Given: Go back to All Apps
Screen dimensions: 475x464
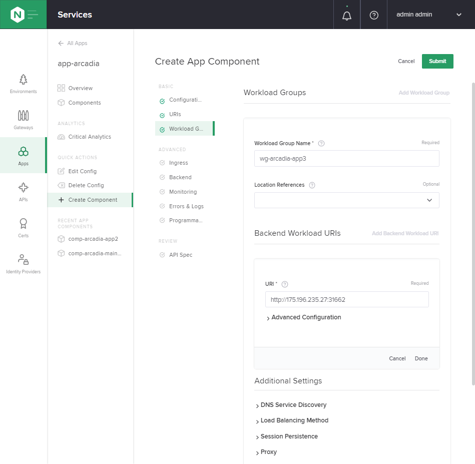Looking at the screenshot, I should [73, 43].
